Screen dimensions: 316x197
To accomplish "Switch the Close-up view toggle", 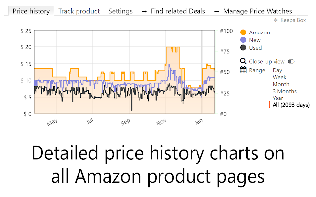I will (x=291, y=61).
